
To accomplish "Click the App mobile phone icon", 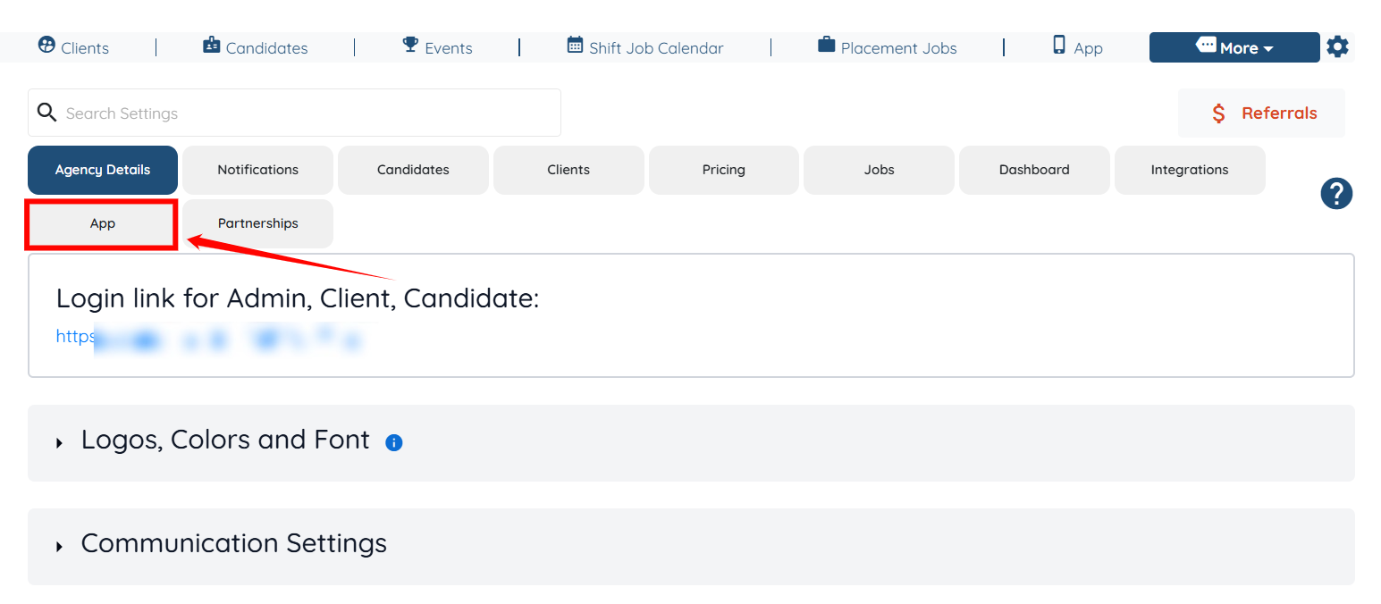I will pyautogui.click(x=1059, y=46).
